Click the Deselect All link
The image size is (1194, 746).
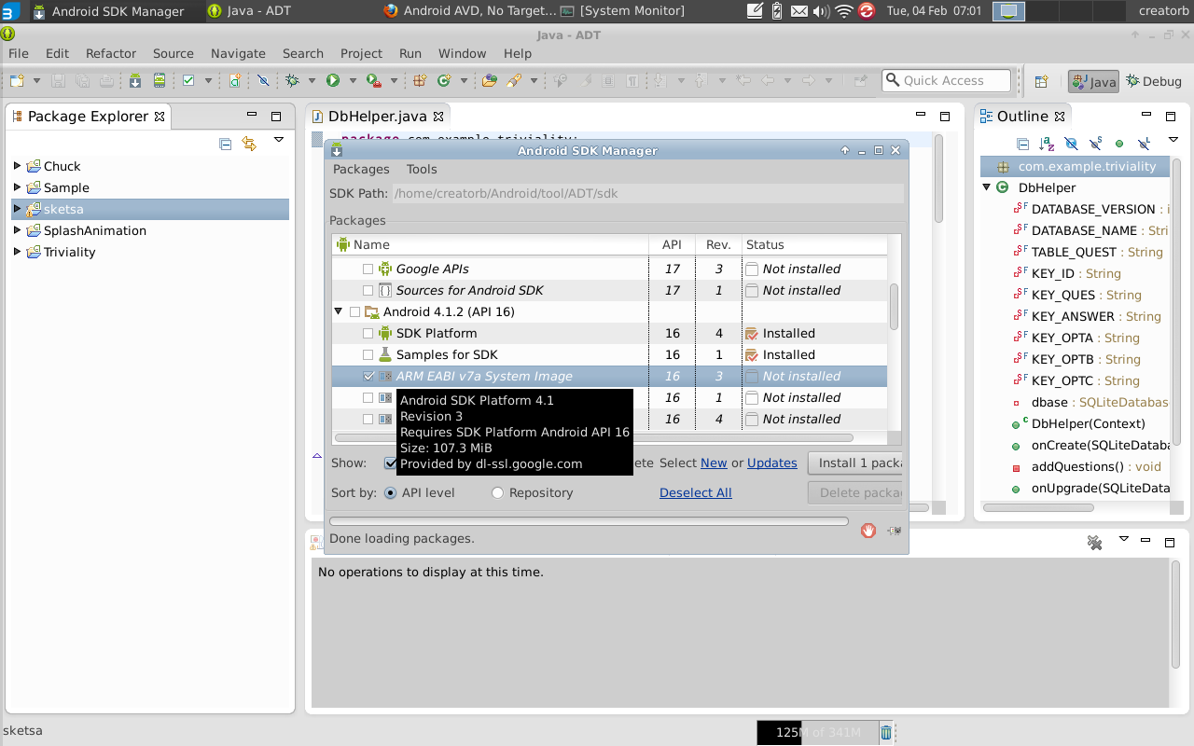pos(695,492)
